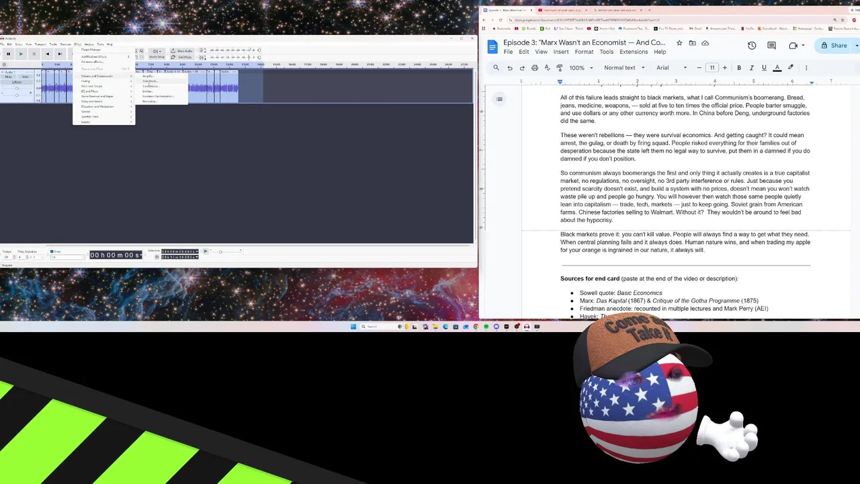Toggle Bold in Docs toolbar
Screen dimensions: 860x484
coord(739,68)
